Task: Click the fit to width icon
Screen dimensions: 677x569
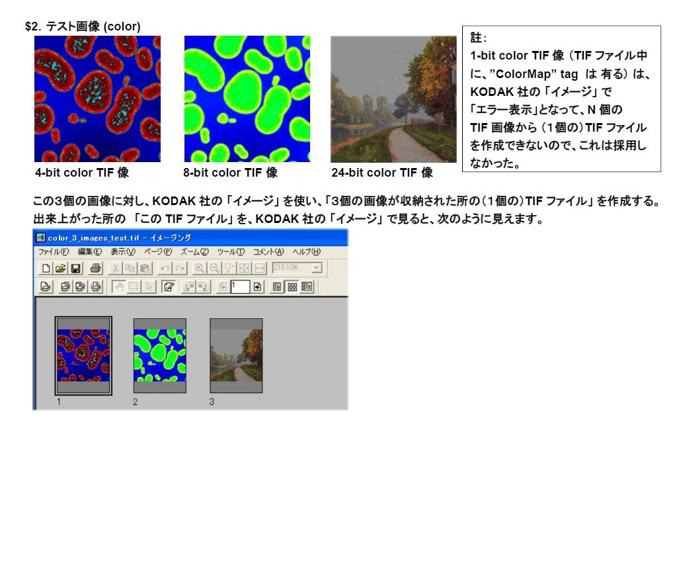Action: coord(259,269)
